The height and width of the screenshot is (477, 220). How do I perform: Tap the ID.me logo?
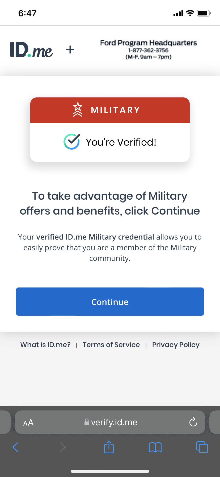[x=31, y=50]
